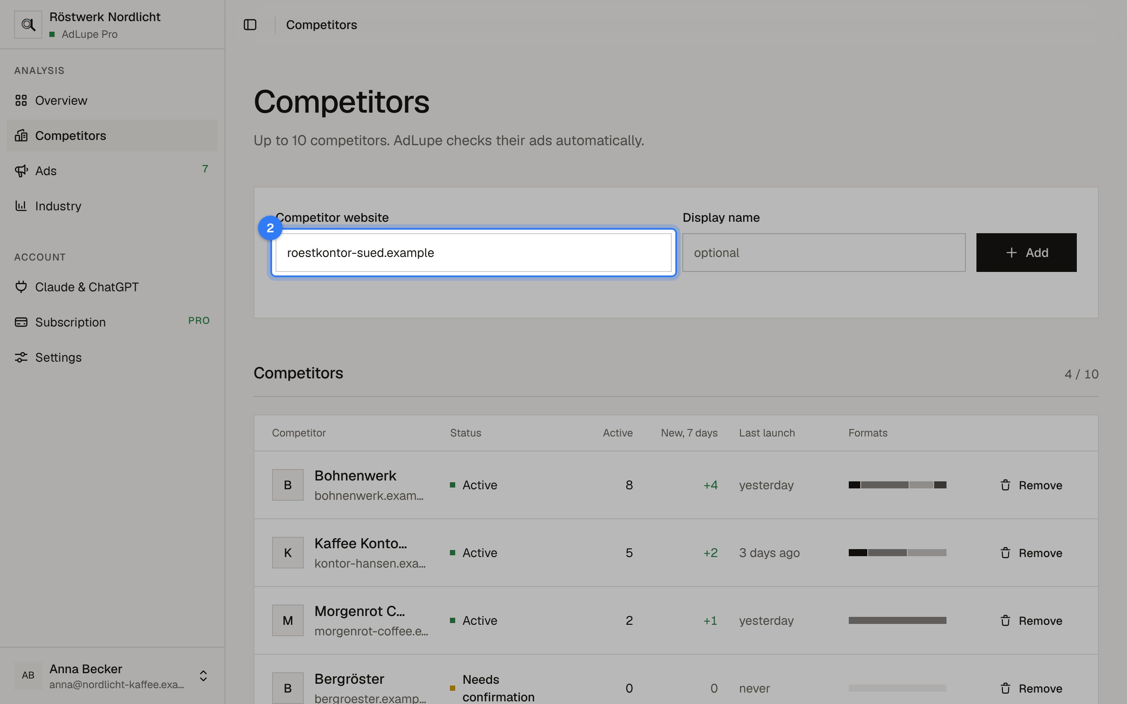
Task: Open Claude & ChatGPT integrations
Action: (112, 287)
